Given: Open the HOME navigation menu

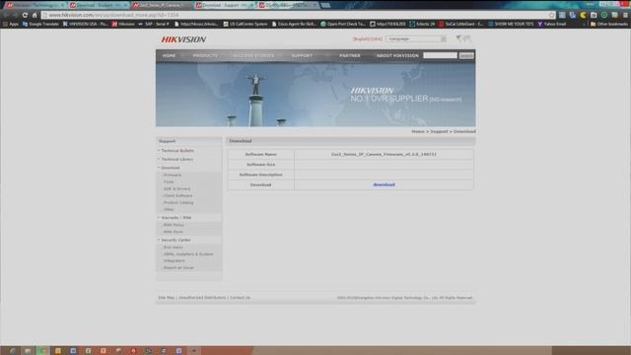Looking at the screenshot, I should (169, 55).
